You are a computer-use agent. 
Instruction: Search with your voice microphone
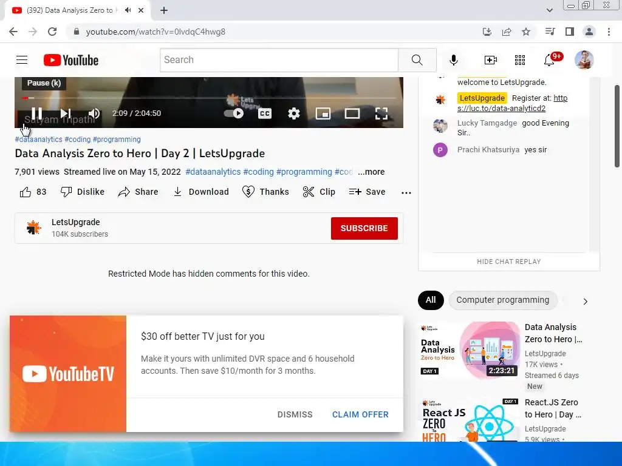(453, 60)
